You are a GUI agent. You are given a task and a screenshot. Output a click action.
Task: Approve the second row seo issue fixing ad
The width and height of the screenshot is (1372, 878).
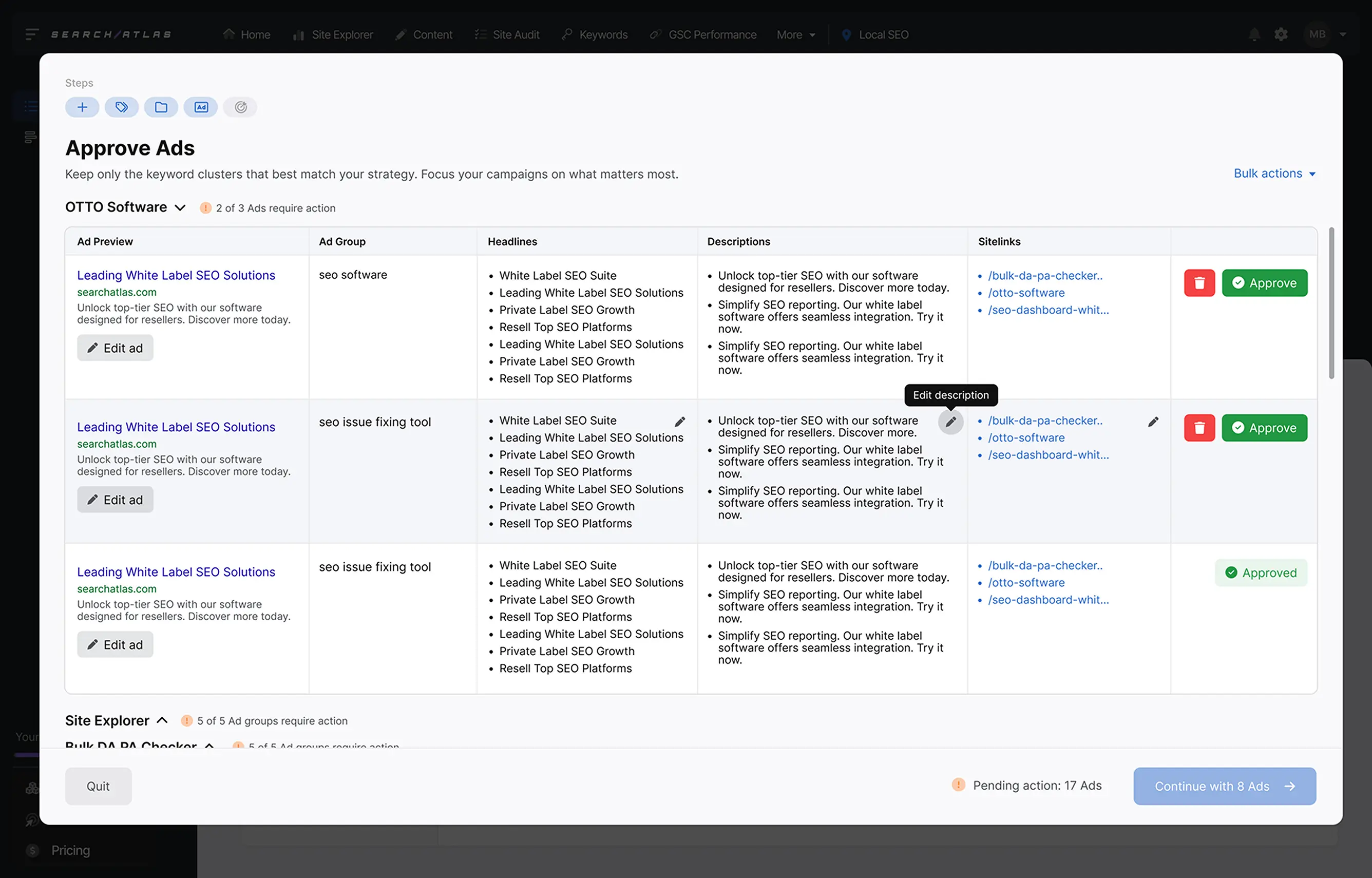(1264, 428)
